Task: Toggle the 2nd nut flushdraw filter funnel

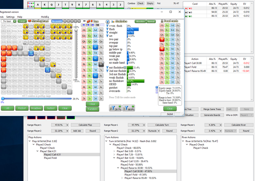Action: [107, 71]
